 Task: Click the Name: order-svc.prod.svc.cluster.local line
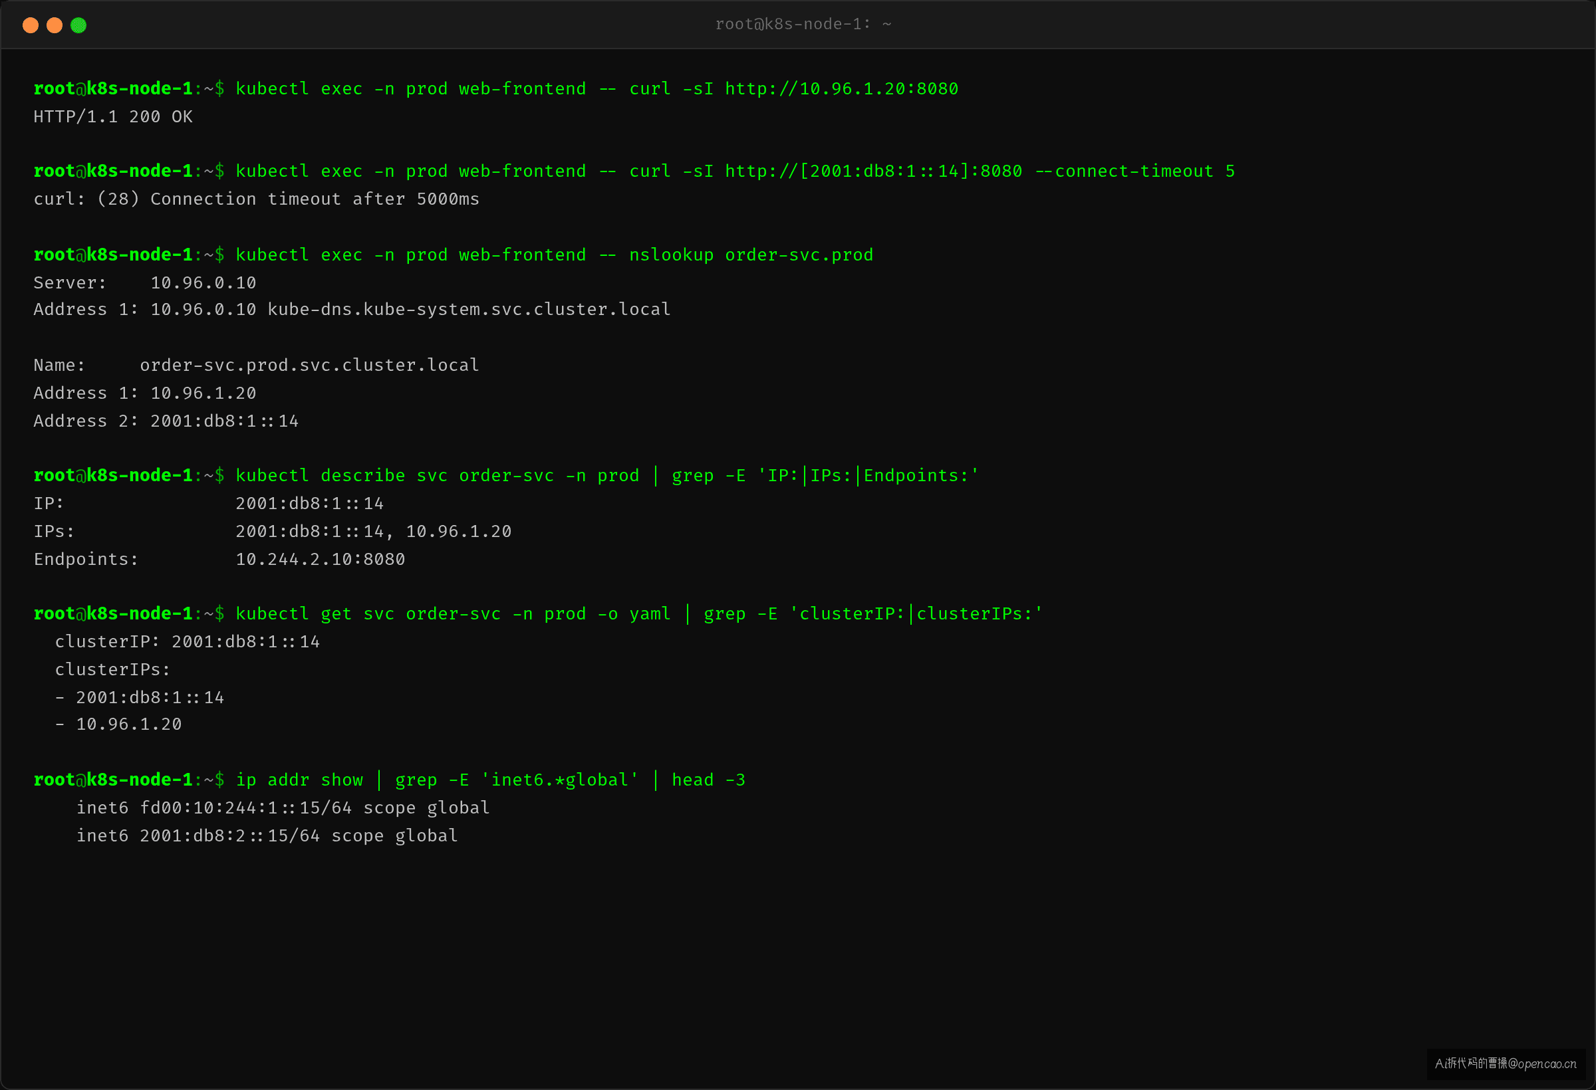click(x=256, y=365)
